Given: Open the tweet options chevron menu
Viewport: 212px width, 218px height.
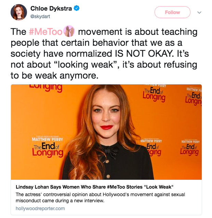Looking at the screenshot, I should [199, 13].
